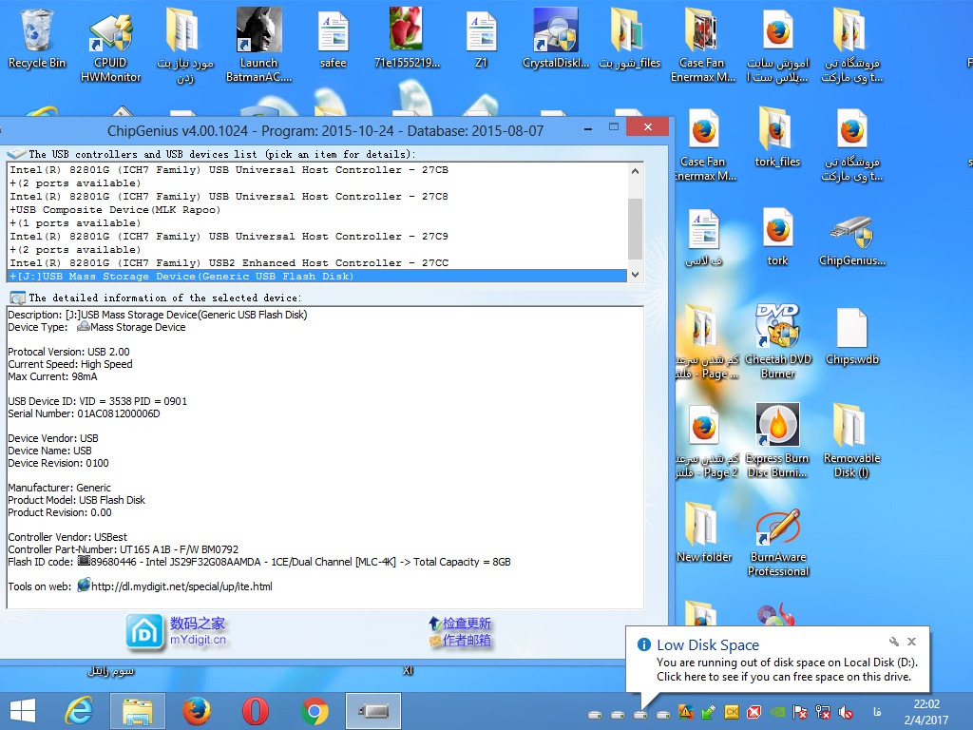Switch input language via the فا indicator
This screenshot has height=730, width=973.
(877, 712)
